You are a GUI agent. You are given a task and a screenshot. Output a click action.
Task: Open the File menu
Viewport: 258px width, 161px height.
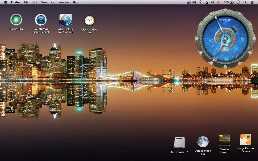[26, 2]
